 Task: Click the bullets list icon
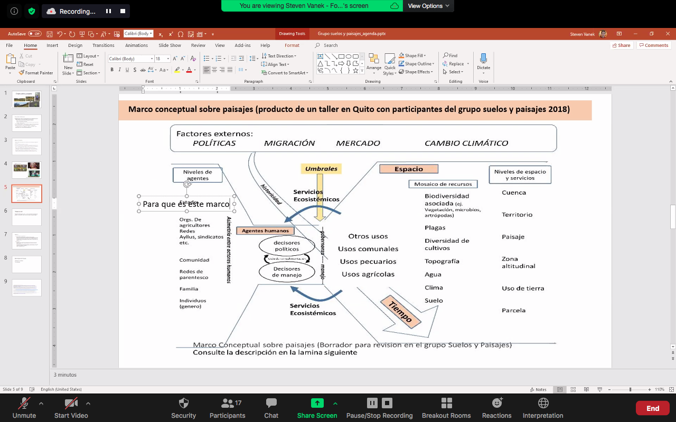point(206,59)
